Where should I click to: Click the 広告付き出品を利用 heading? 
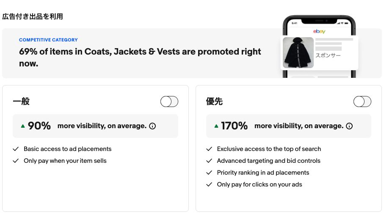33,16
